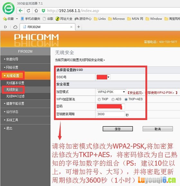This screenshot has height=186, width=180.
Task: Open the 加密模式 WPA2-PSK dropdown
Action: (111, 92)
